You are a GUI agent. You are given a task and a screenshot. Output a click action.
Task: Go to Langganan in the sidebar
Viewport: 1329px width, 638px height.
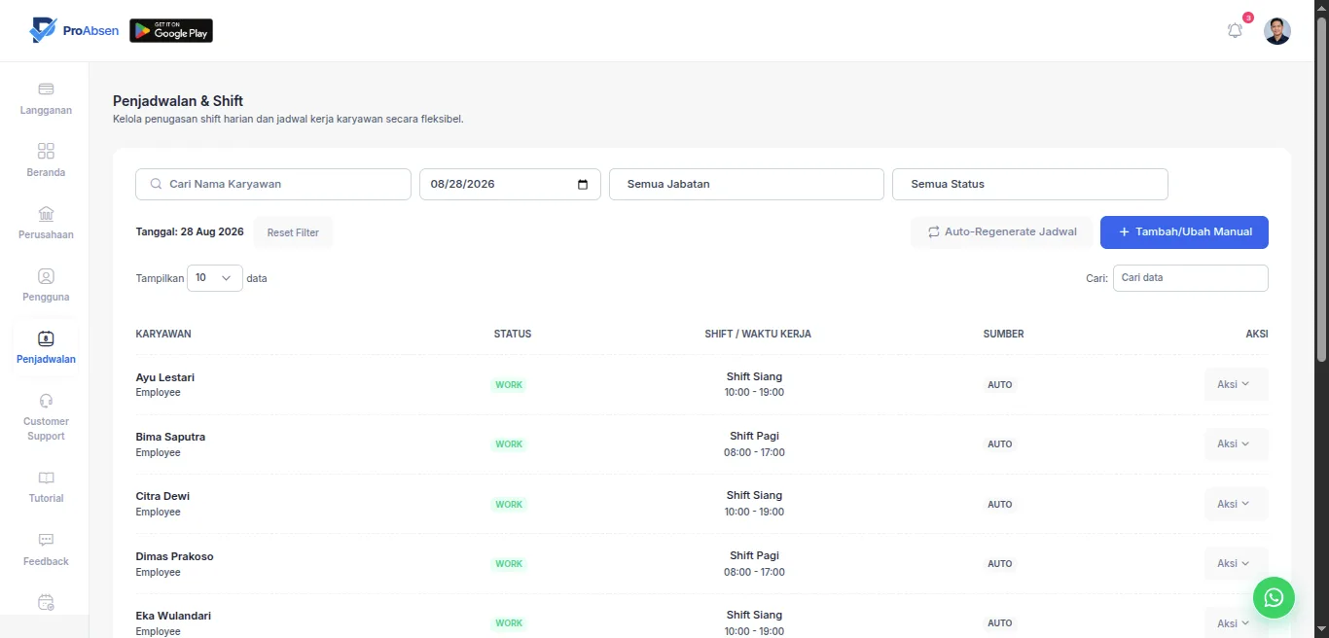point(46,99)
